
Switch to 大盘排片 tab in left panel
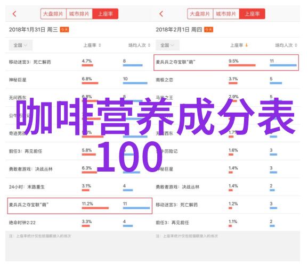point(53,14)
